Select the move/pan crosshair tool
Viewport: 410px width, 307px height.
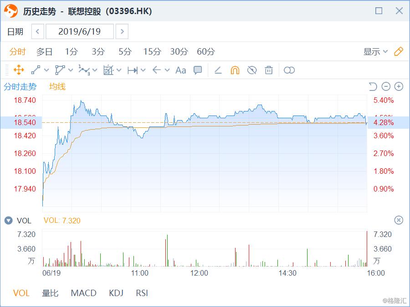tap(19, 70)
